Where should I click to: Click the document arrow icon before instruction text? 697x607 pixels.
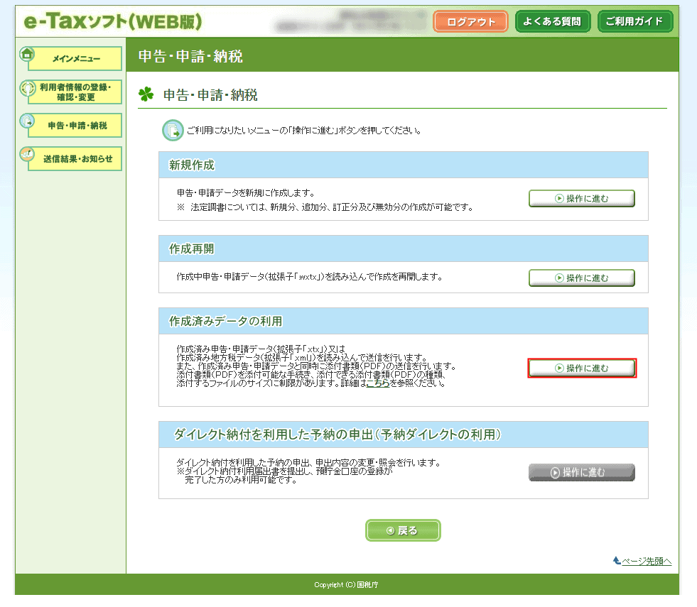(x=173, y=130)
